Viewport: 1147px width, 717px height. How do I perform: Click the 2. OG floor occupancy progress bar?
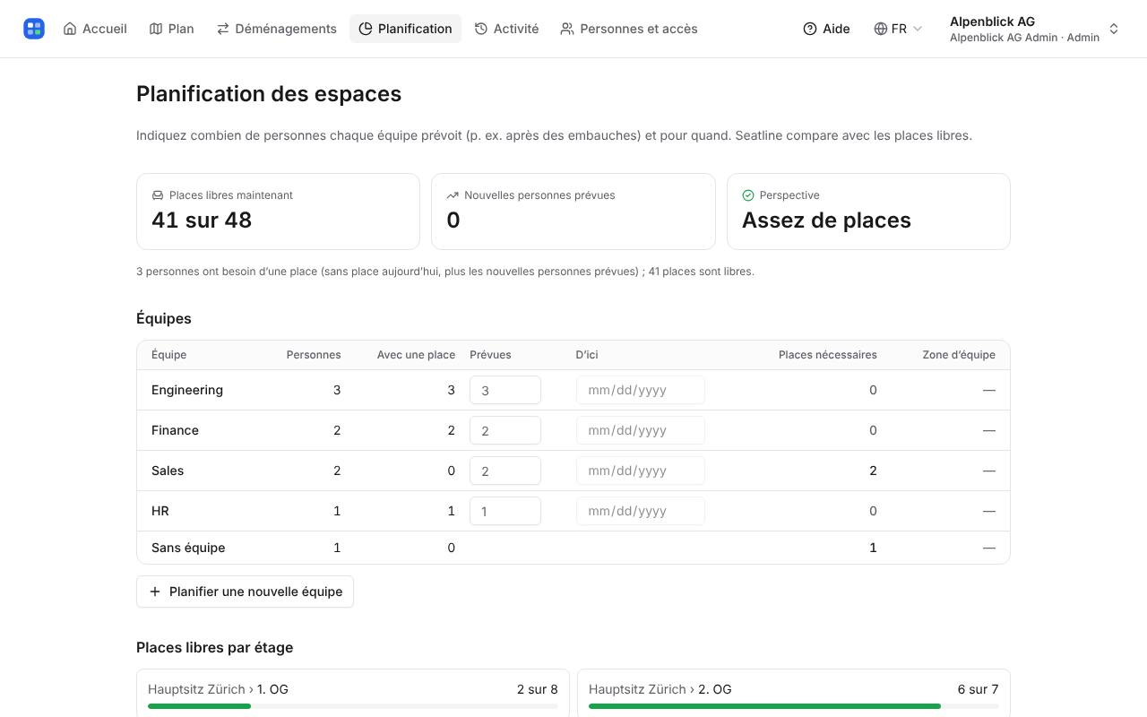coord(794,706)
